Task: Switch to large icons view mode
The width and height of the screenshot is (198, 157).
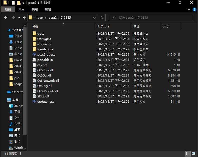Action: (193, 154)
